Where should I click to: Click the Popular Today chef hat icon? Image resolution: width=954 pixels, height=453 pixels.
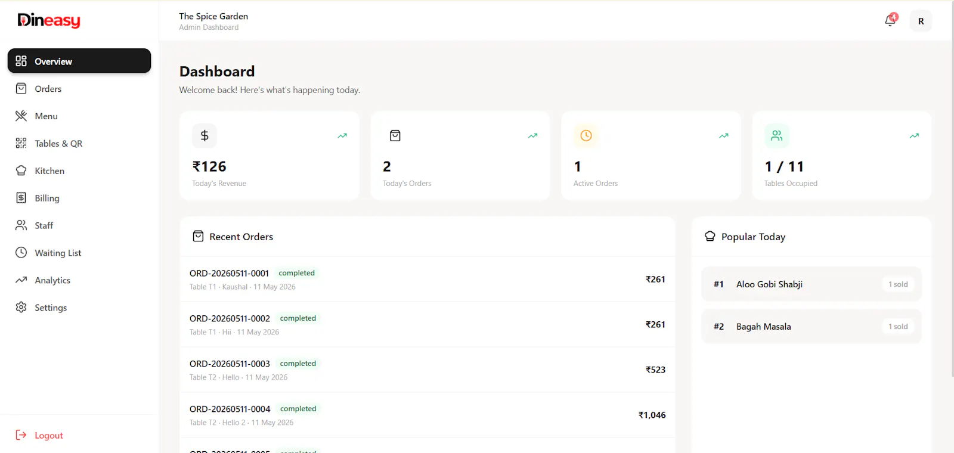(x=710, y=236)
